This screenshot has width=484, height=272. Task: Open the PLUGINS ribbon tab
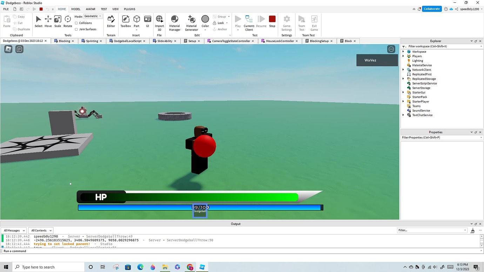tap(129, 9)
